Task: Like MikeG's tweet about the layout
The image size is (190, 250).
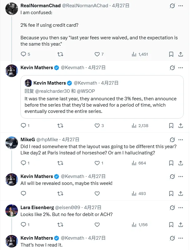Action: (97, 163)
